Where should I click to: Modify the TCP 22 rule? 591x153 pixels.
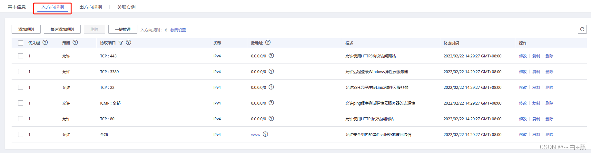[523, 87]
